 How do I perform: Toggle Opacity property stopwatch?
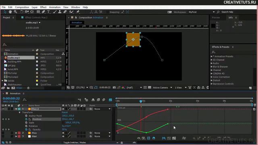pyautogui.click(x=26, y=130)
